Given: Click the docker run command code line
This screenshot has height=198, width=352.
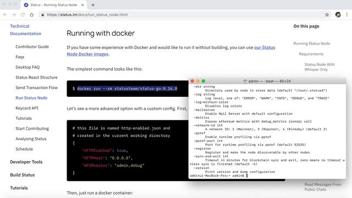Looking at the screenshot, I should pyautogui.click(x=127, y=89).
